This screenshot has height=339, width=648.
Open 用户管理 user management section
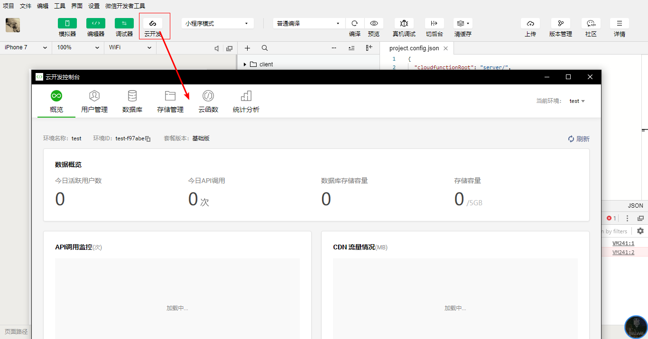[x=94, y=101]
